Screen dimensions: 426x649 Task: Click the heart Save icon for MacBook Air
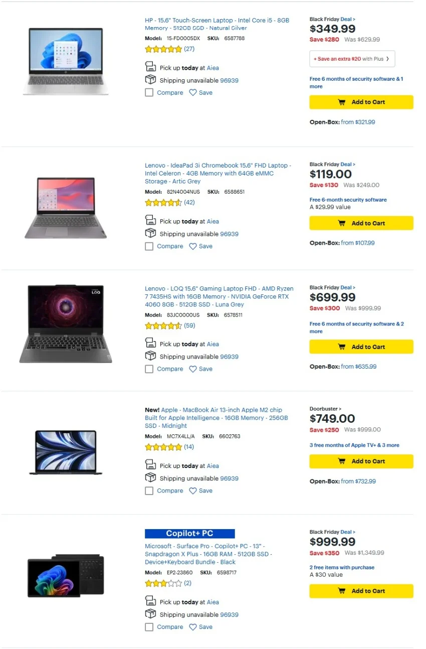coord(193,491)
